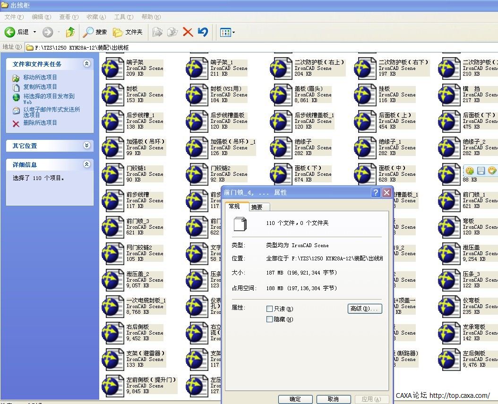This screenshot has height=404, width=498.
Task: Toggle the Folders (文件夹) pane
Action: click(128, 32)
